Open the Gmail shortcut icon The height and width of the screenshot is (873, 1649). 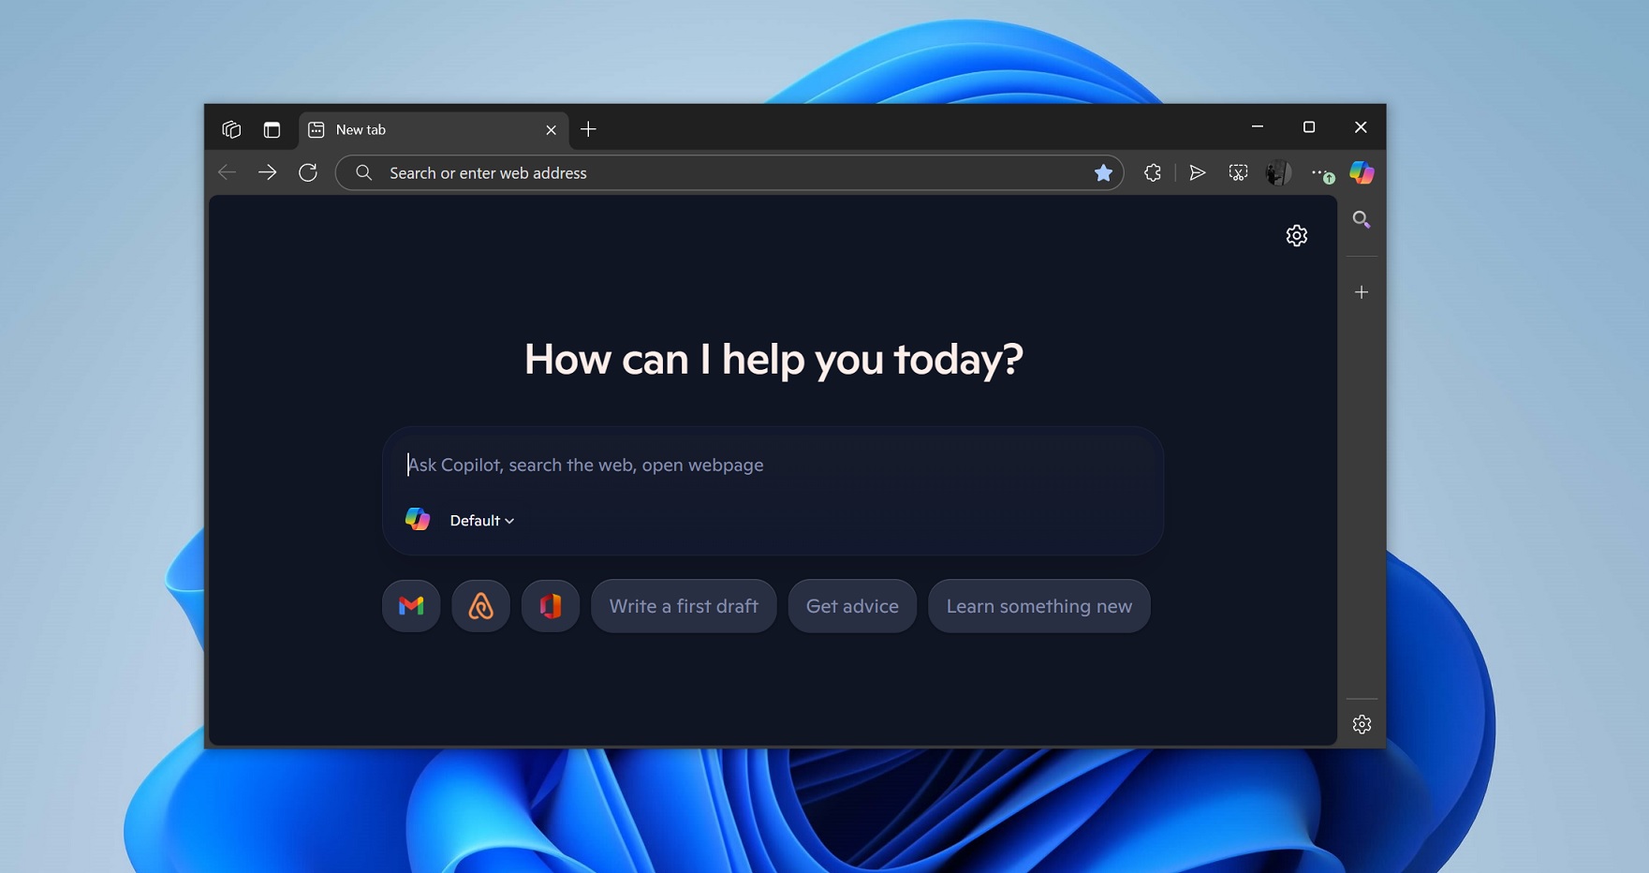[410, 606]
